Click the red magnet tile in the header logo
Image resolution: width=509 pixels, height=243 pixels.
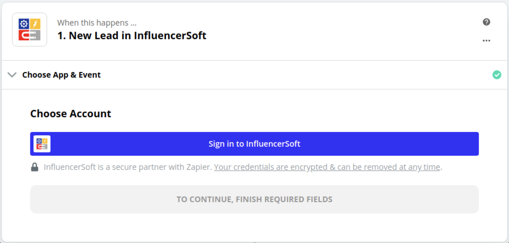pyautogui.click(x=24, y=35)
